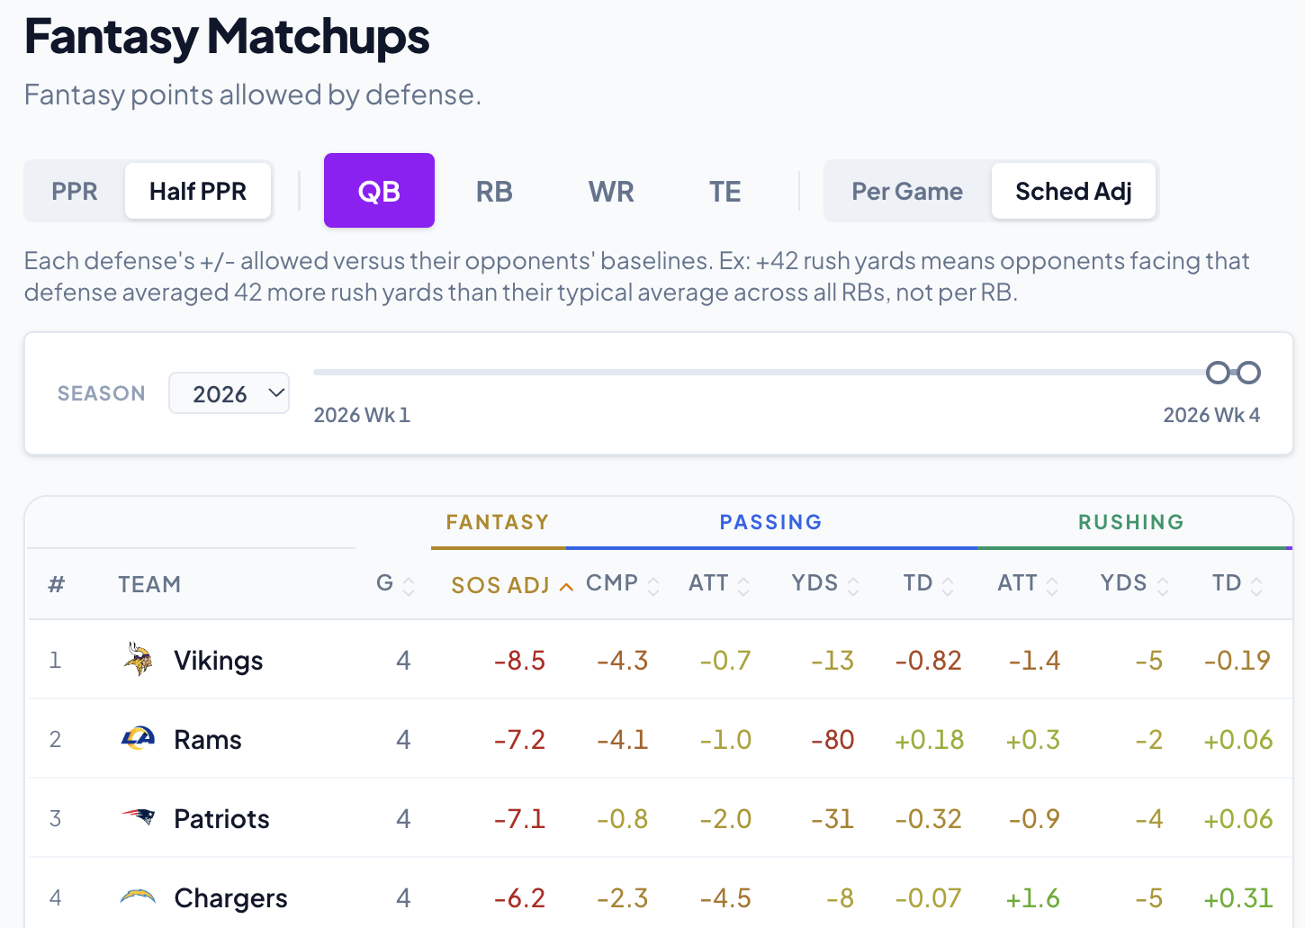Screen dimensions: 1305x928
Task: Sort by games column arrows
Action: [409, 586]
